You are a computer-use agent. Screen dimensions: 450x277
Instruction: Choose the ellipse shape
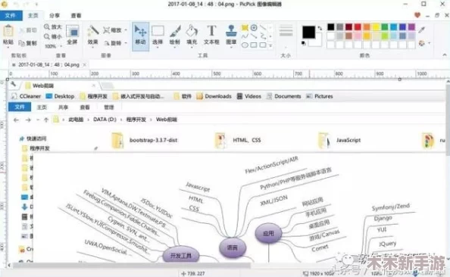click(x=245, y=45)
